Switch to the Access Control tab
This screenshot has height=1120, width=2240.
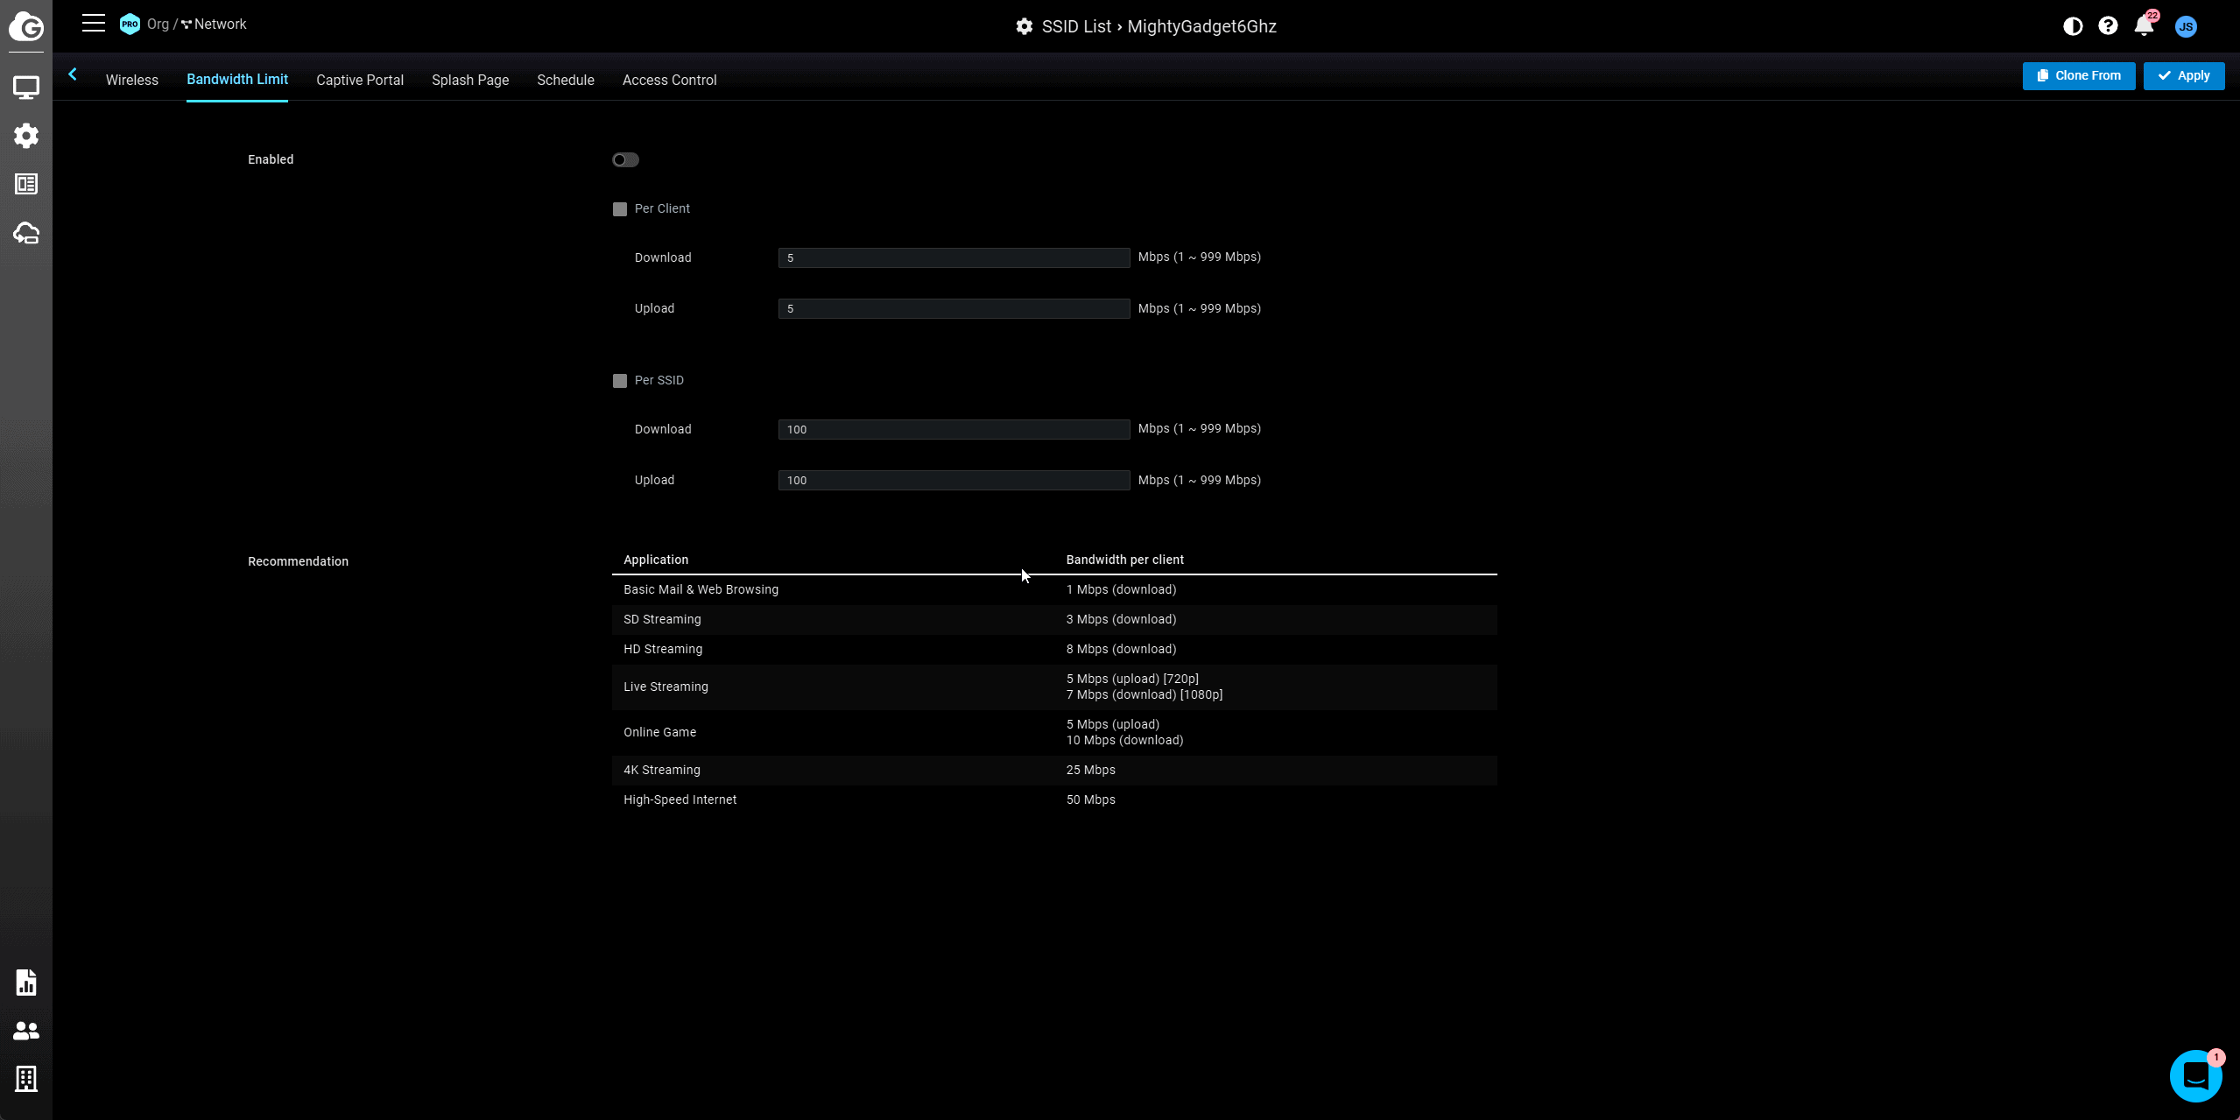(669, 80)
